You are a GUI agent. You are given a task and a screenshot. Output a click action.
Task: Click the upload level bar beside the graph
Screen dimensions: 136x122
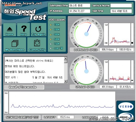click(132, 71)
